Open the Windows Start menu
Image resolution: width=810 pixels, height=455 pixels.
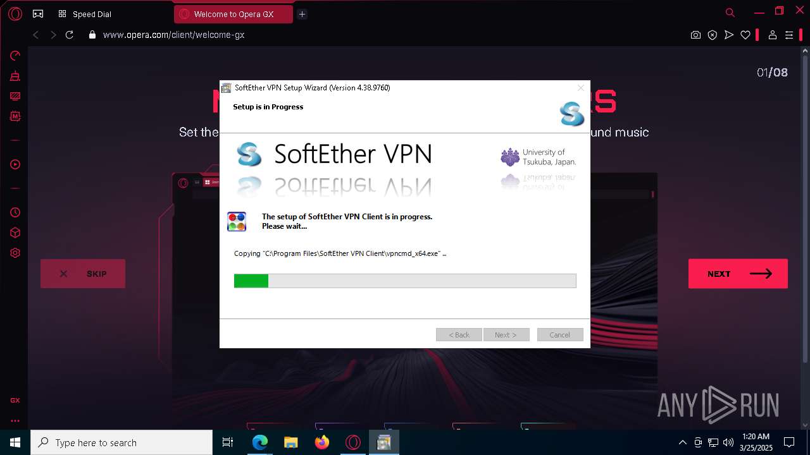point(15,442)
